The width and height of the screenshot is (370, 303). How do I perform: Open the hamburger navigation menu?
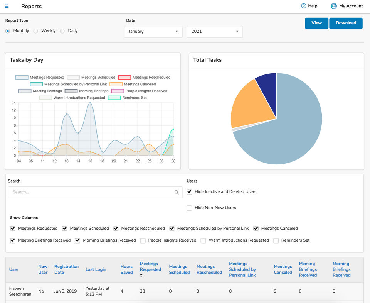point(7,6)
